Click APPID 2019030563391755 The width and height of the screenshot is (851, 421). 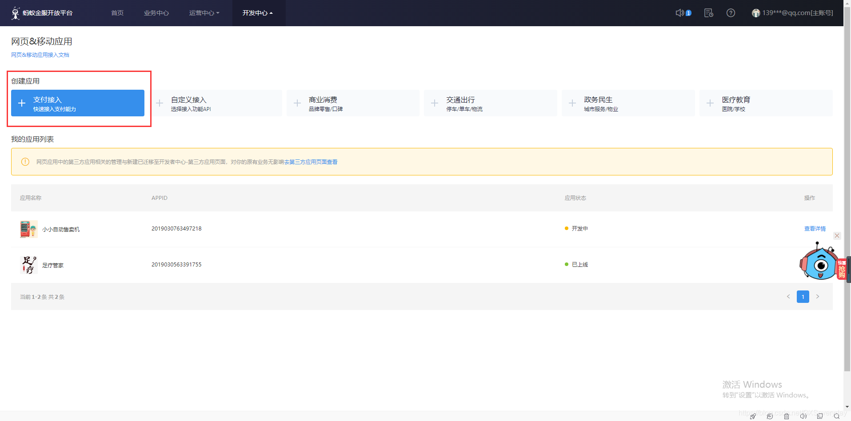tap(176, 265)
